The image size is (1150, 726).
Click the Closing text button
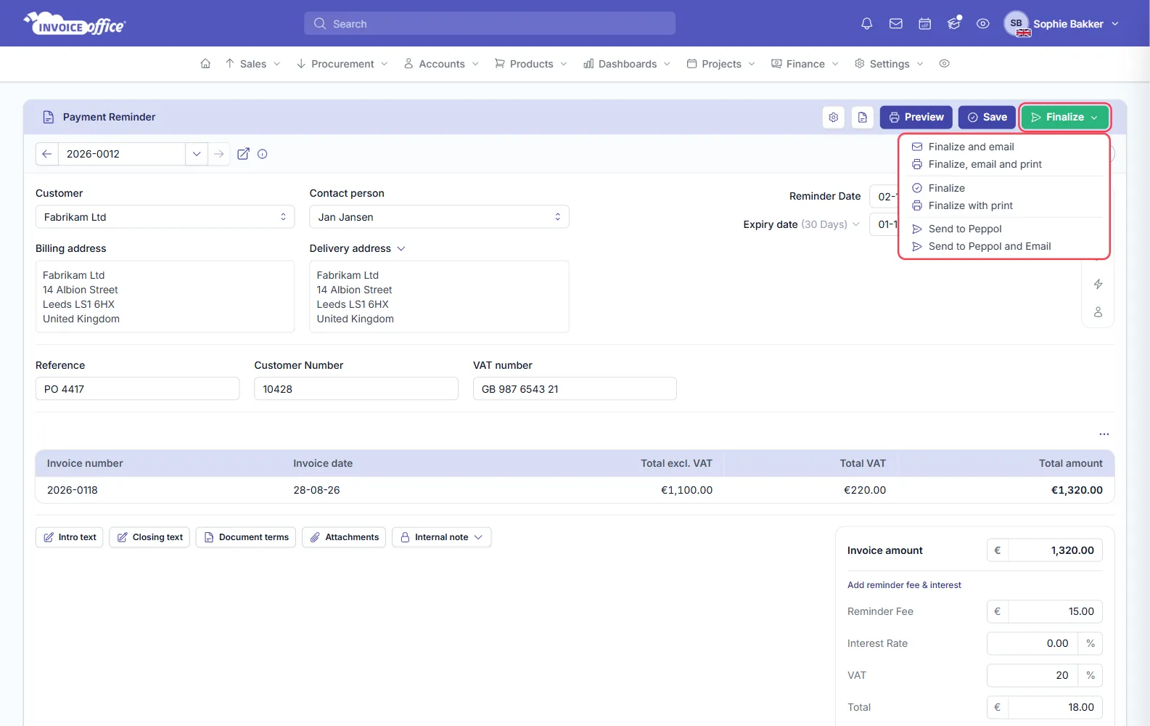click(149, 537)
